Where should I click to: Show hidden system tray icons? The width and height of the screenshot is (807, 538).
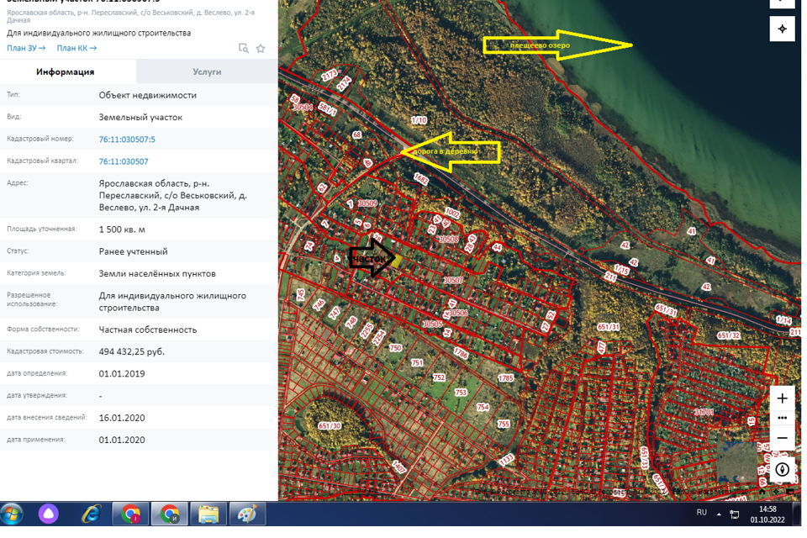(x=719, y=513)
